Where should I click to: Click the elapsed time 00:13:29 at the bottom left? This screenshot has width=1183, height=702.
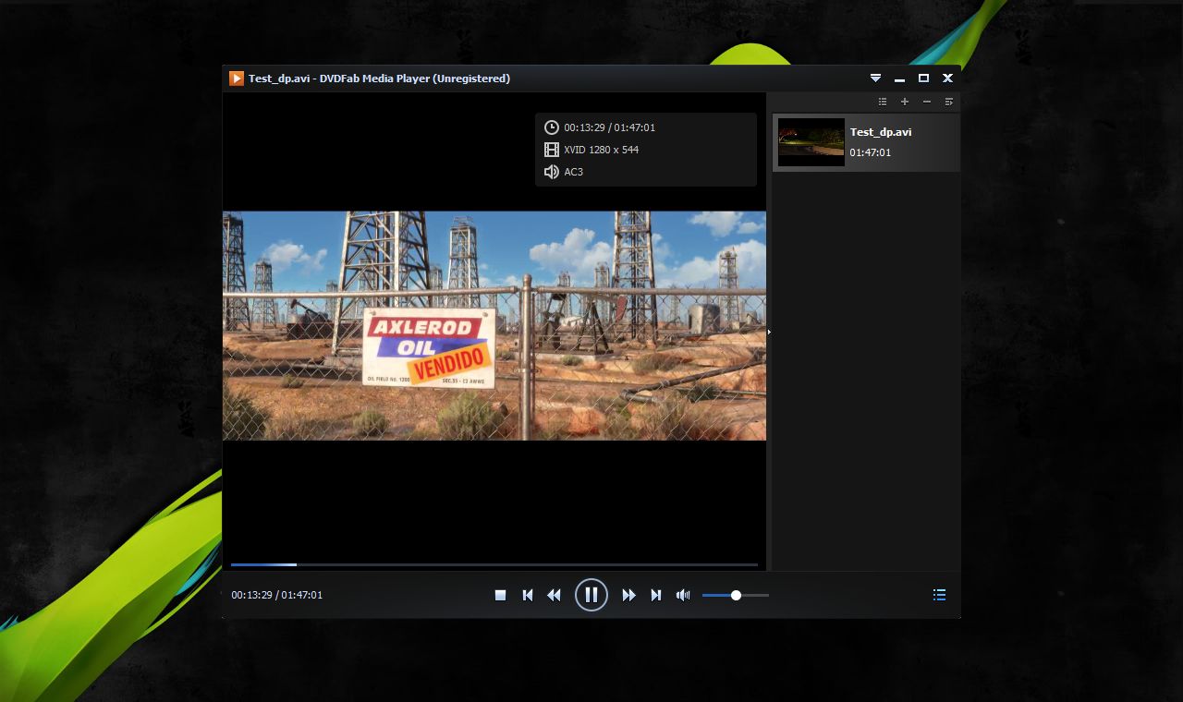pyautogui.click(x=251, y=595)
